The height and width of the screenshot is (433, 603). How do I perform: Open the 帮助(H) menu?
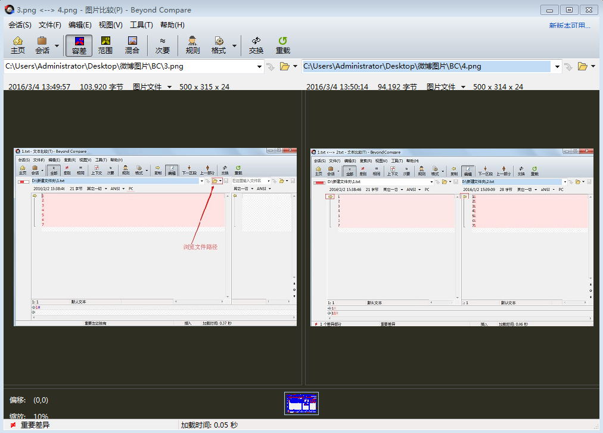click(x=172, y=25)
